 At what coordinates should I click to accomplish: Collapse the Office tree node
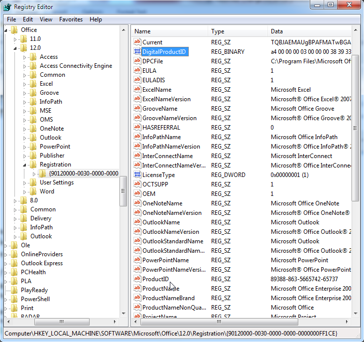pos(6,30)
